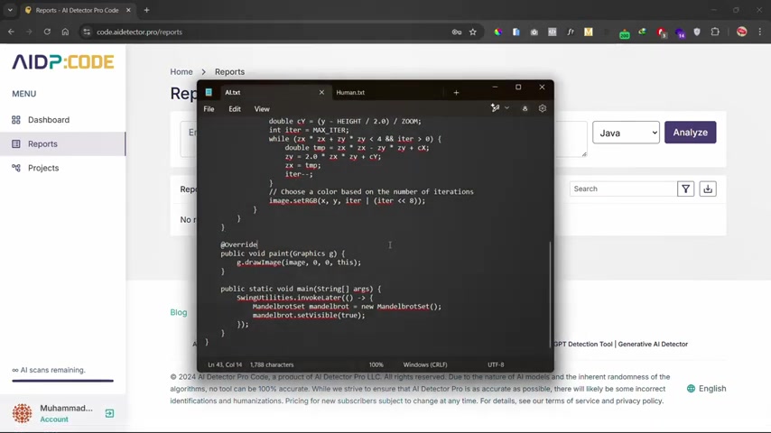Click the @Override line in Notepad
The image size is (771, 433).
239,244
